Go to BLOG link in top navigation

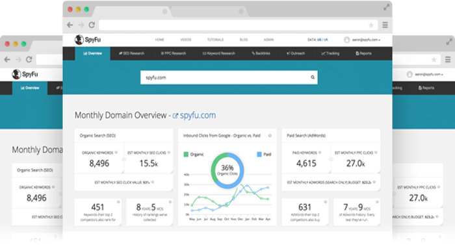coord(244,40)
